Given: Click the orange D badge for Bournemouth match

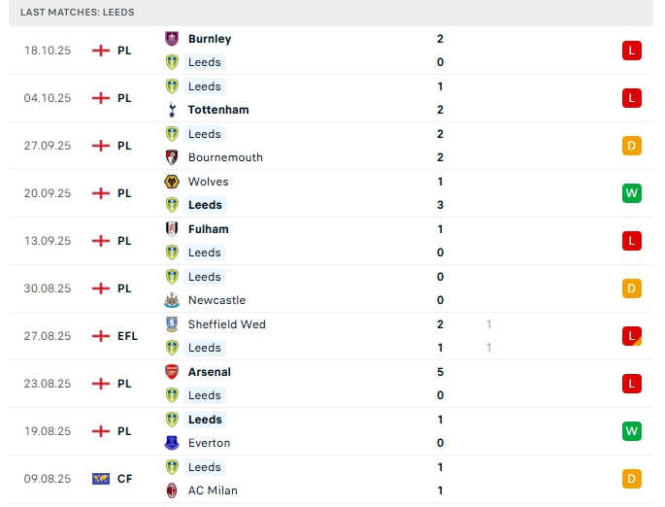Looking at the screenshot, I should pyautogui.click(x=632, y=146).
